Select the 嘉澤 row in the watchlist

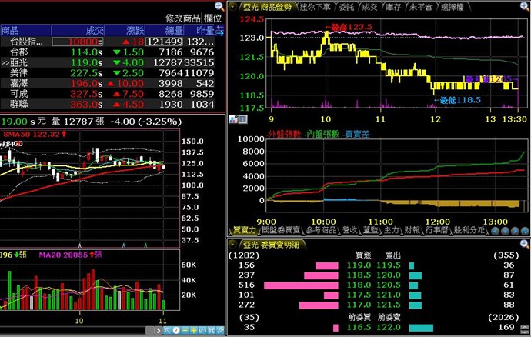(13, 82)
